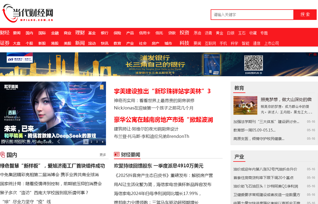Open the 手机 nav link
Screen dimensions: 318x204
coord(223,43)
